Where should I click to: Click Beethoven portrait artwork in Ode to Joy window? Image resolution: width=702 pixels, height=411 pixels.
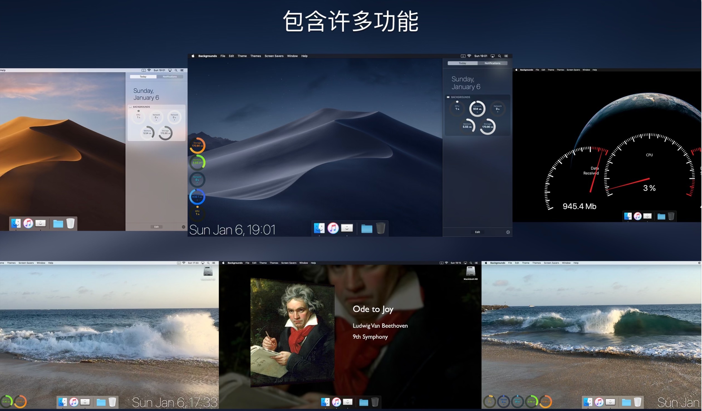click(292, 332)
